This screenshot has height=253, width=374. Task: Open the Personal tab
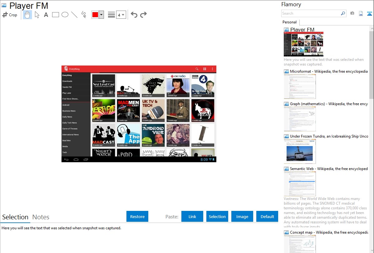[289, 22]
